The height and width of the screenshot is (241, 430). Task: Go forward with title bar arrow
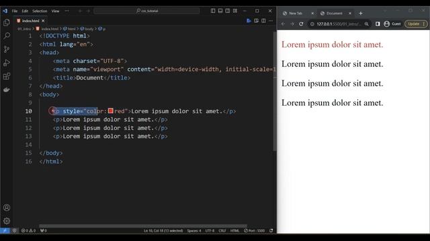(88, 11)
